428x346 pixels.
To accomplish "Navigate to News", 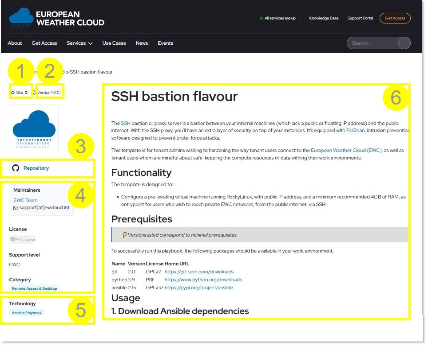I will [x=142, y=43].
